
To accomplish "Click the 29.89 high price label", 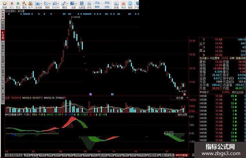I will pyautogui.click(x=77, y=17).
